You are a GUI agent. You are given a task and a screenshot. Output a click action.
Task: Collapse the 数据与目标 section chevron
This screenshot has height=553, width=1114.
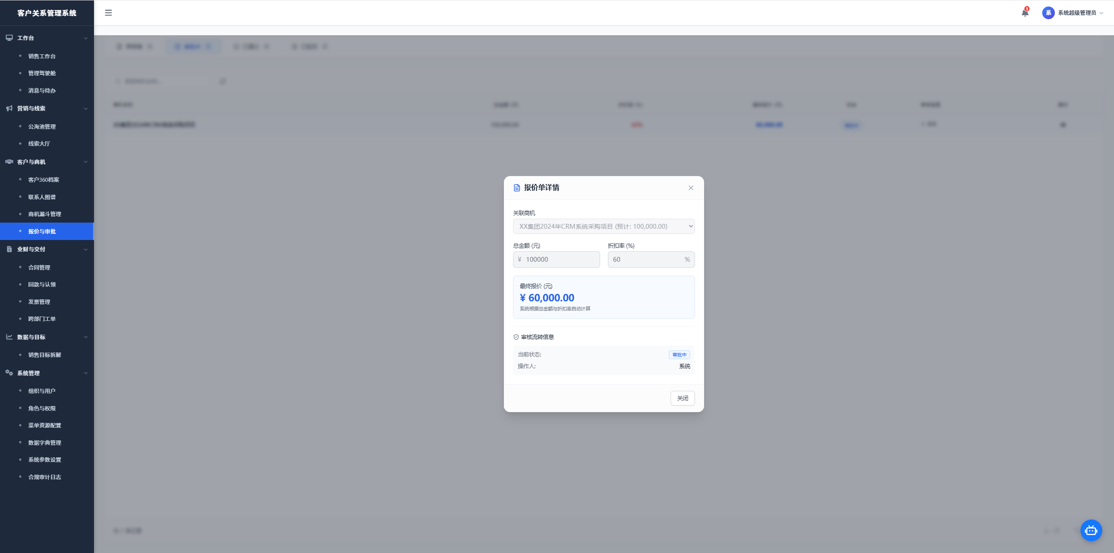[x=86, y=337]
